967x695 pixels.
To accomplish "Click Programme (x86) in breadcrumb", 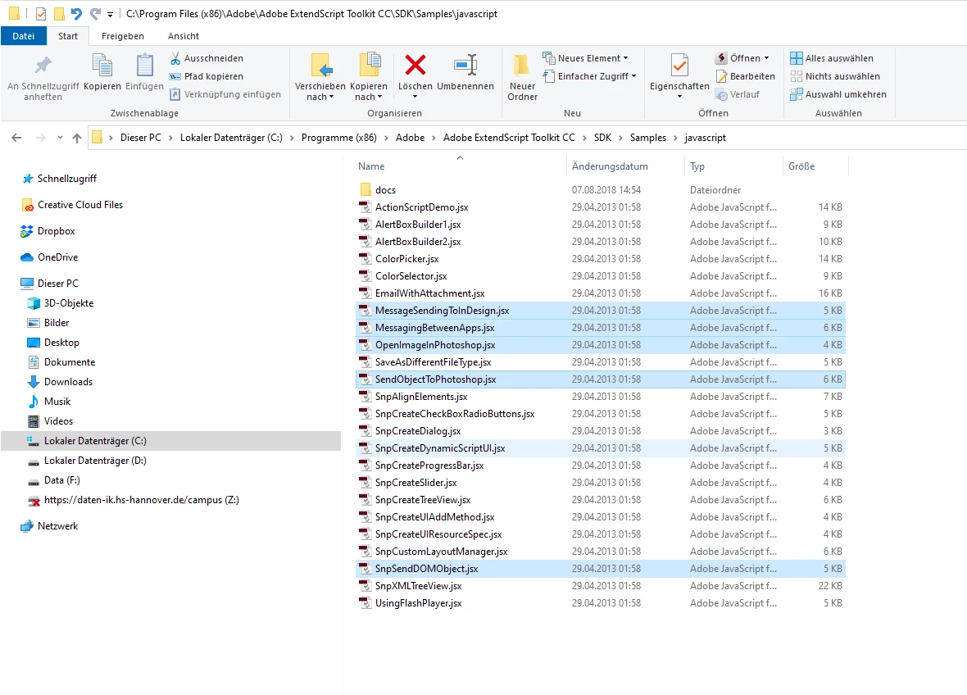I will 339,138.
